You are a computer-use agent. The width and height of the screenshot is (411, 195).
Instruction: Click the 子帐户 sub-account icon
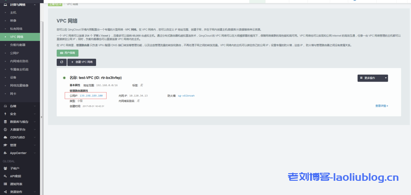click(x=5, y=168)
